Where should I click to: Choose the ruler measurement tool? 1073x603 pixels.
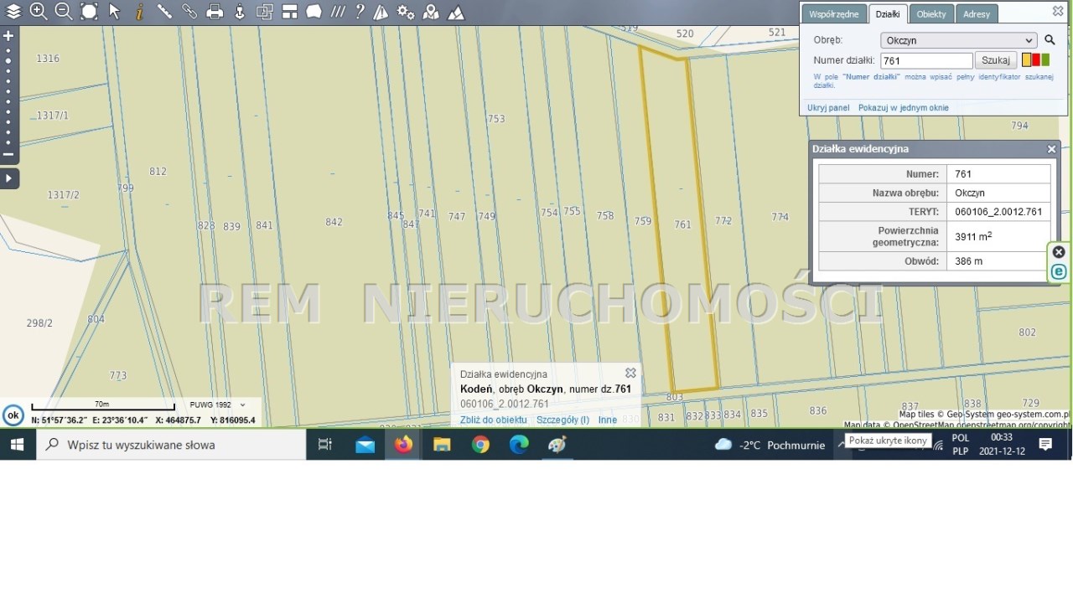click(164, 12)
